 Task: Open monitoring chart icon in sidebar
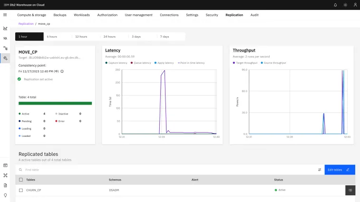pyautogui.click(x=5, y=28)
